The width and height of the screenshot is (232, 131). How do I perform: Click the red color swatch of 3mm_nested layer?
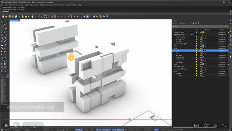point(203,57)
